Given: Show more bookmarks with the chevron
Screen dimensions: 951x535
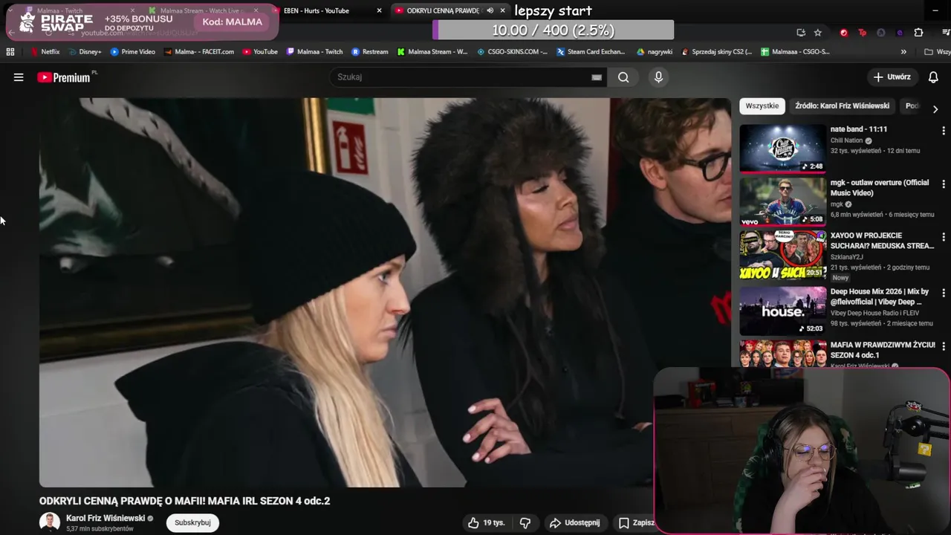Looking at the screenshot, I should (x=903, y=52).
